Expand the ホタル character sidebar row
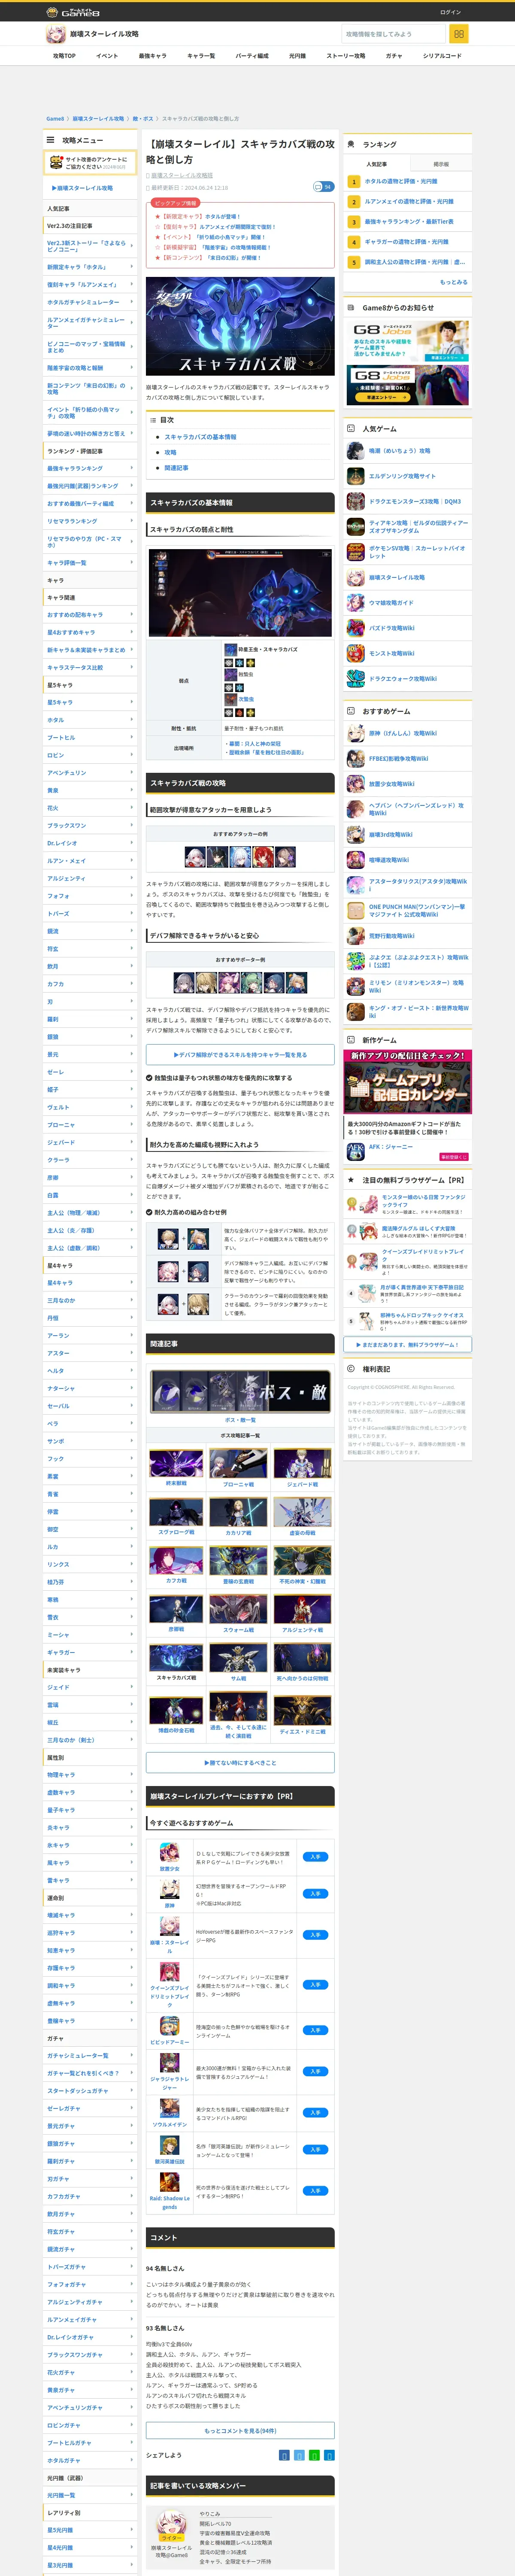Screen dimensions: 515x2576 click(90, 720)
